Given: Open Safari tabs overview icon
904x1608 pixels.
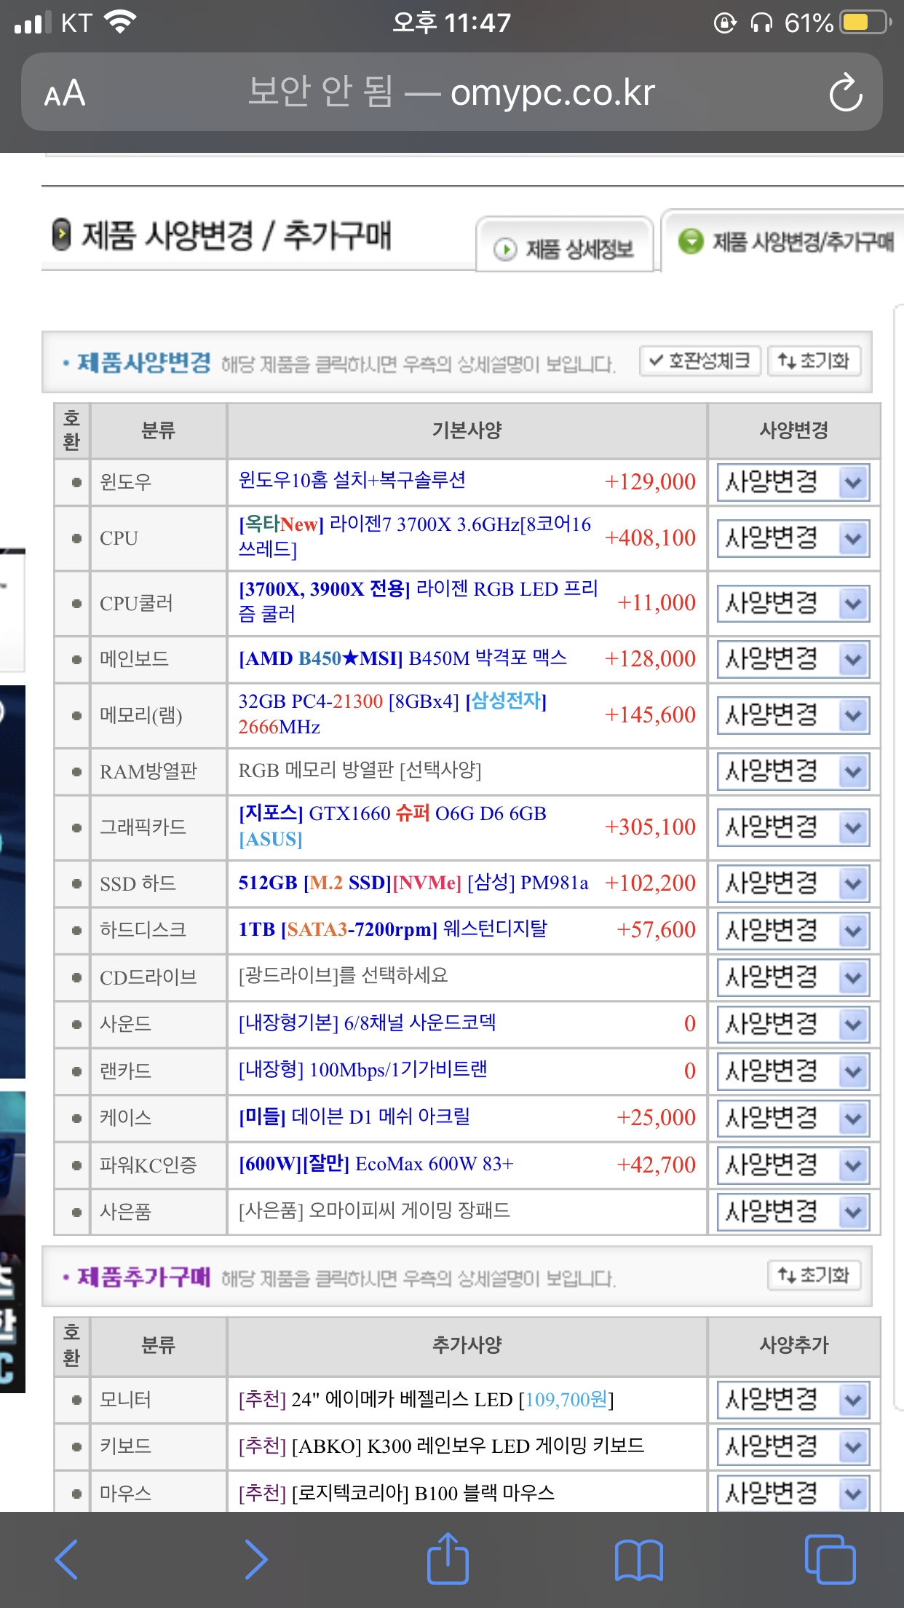Looking at the screenshot, I should click(x=830, y=1559).
